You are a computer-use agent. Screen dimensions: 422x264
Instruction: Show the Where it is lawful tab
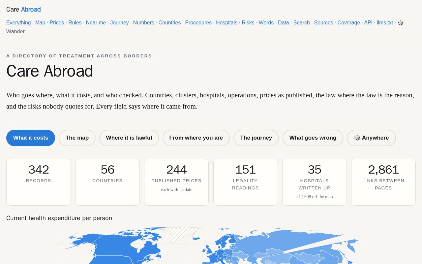coord(129,138)
